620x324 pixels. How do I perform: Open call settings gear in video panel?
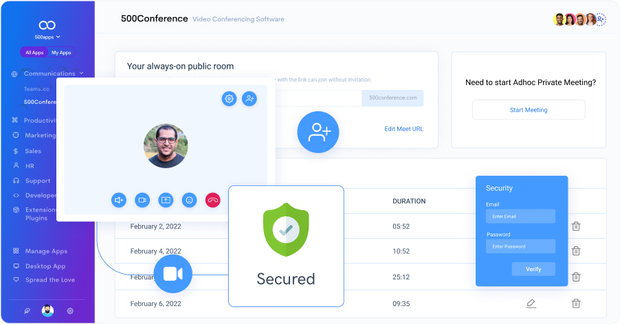point(229,99)
